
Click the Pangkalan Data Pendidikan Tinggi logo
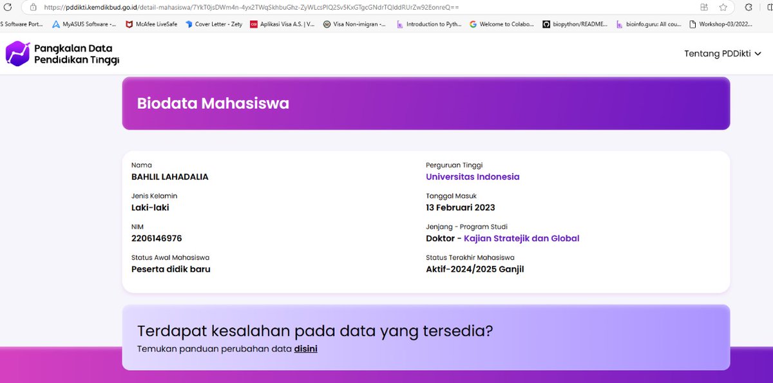(61, 54)
